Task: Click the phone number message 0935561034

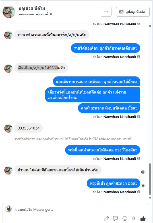Action: pyautogui.click(x=28, y=128)
